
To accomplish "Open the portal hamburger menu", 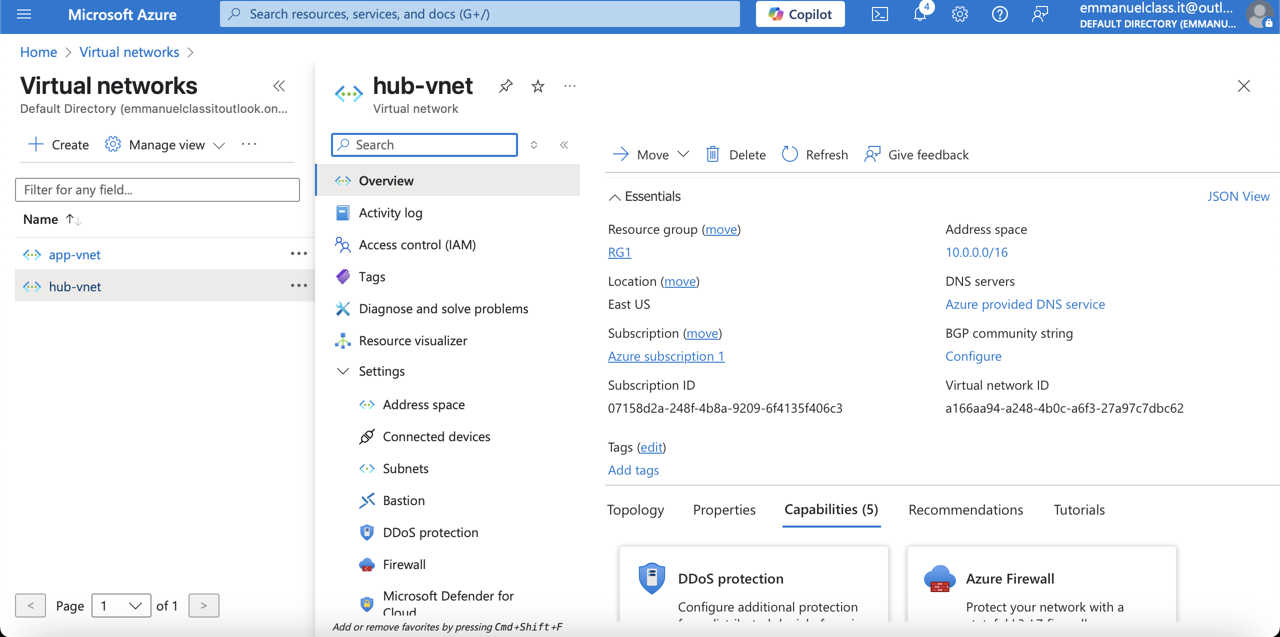I will (24, 14).
